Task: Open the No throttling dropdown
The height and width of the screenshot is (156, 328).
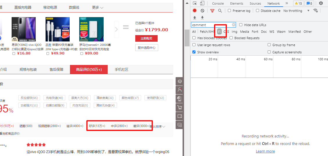Action: (296, 11)
